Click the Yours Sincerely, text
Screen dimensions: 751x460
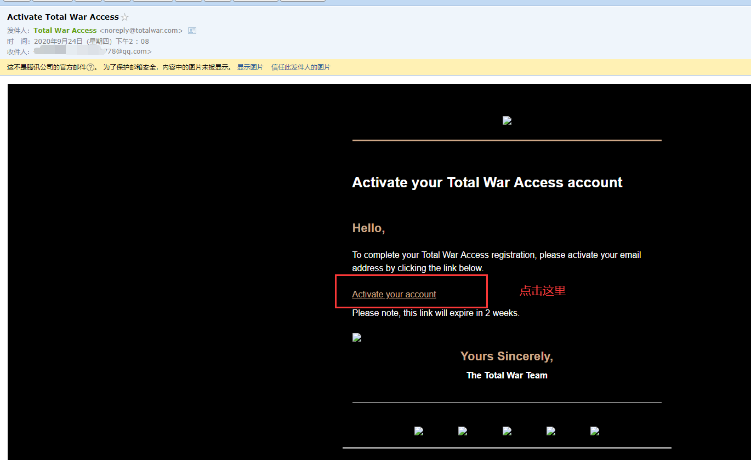[507, 357]
